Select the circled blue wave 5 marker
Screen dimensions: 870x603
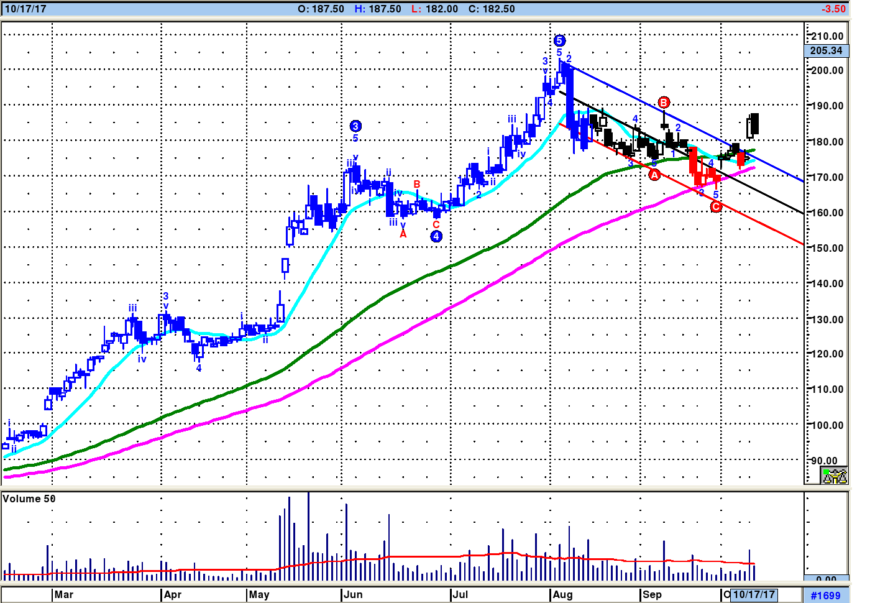559,41
